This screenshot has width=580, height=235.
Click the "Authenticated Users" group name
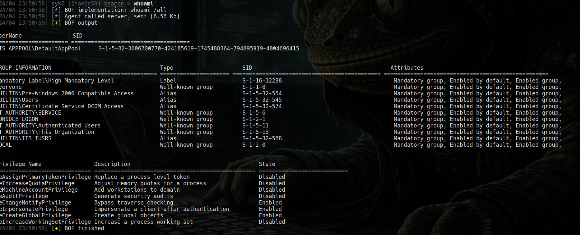click(69, 126)
